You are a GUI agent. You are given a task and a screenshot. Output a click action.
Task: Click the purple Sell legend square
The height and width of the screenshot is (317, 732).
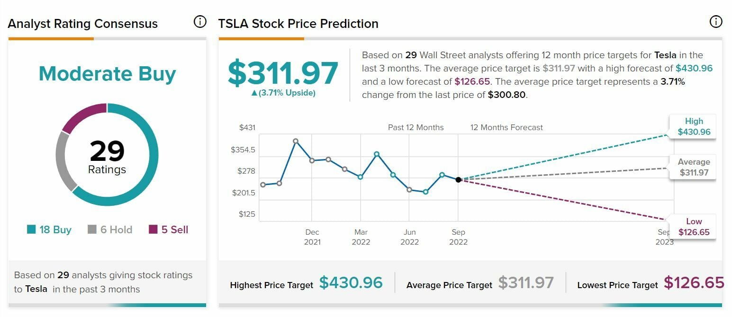coord(153,229)
